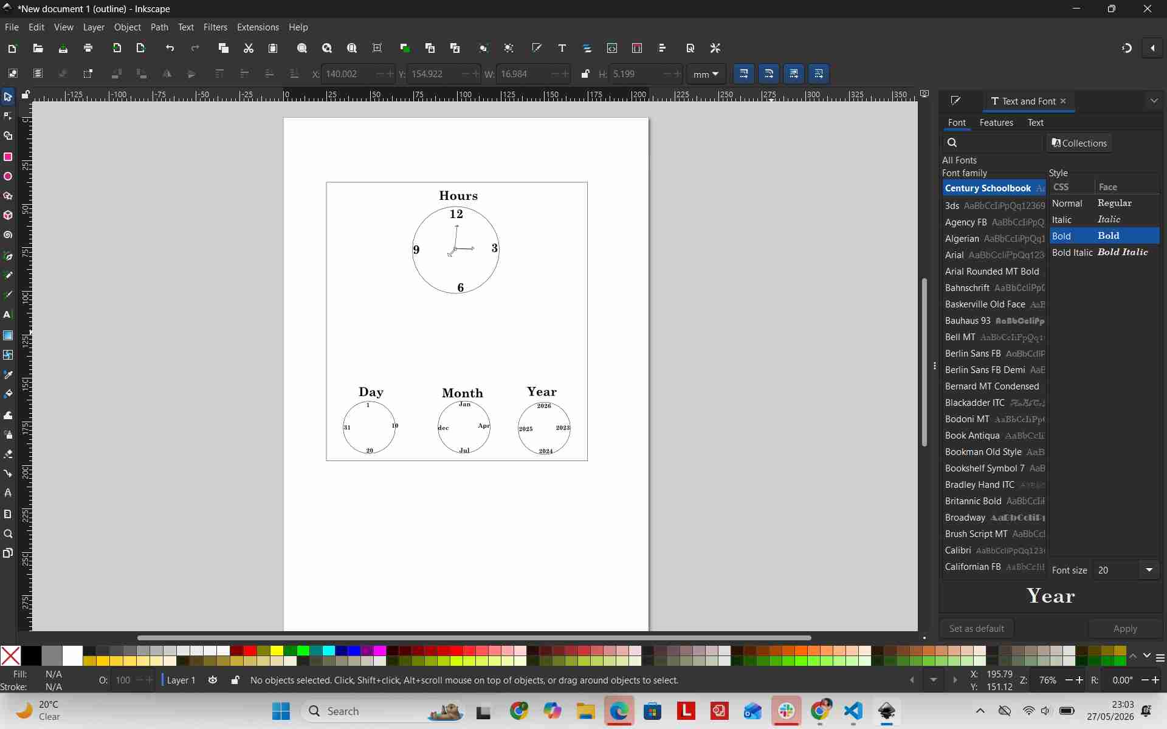Pick the black color swatch
This screenshot has height=729, width=1167.
31,656
